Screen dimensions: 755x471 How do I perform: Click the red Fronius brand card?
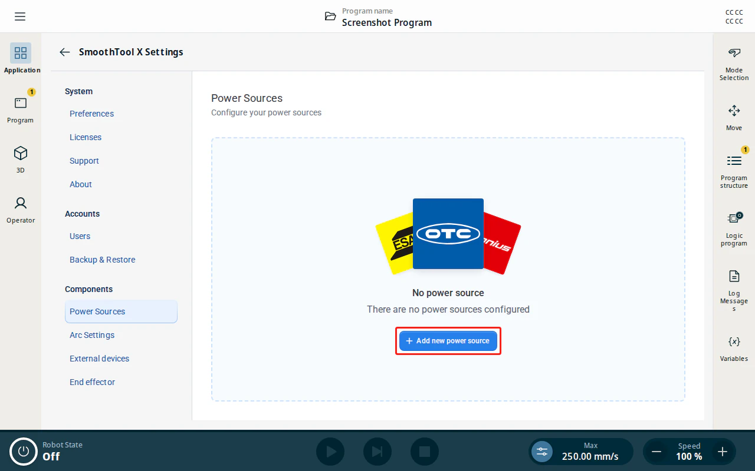point(502,243)
